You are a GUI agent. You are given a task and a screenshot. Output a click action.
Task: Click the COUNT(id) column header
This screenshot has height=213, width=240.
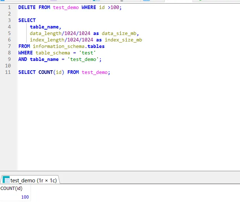click(x=12, y=188)
